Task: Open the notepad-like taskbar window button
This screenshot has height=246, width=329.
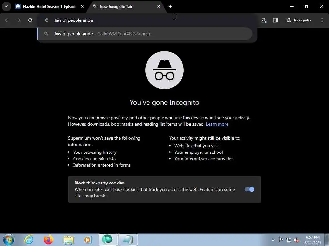Action: pyautogui.click(x=128, y=240)
